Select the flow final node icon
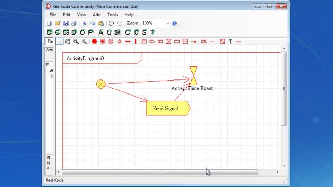The width and height of the screenshot is (333, 187). [111, 42]
